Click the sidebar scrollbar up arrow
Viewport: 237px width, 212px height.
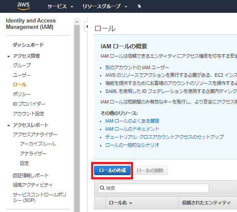77,22
